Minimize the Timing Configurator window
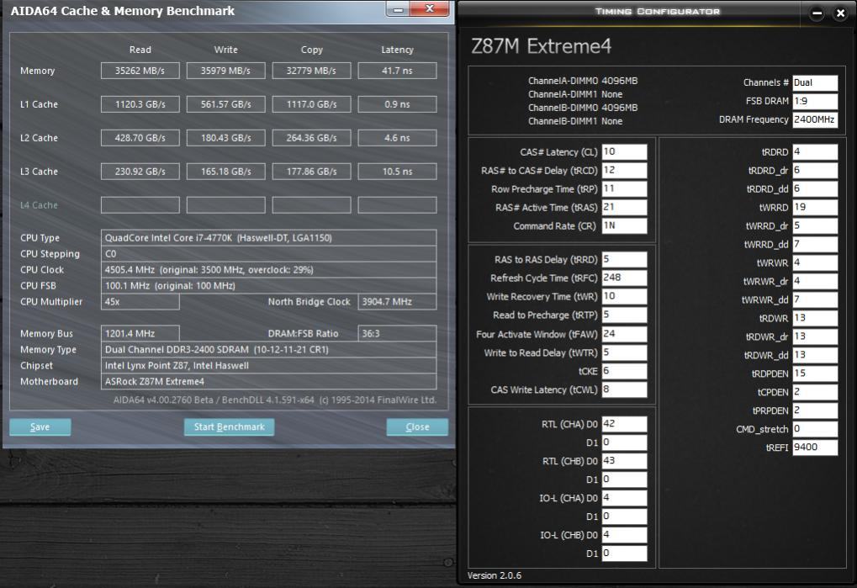The width and height of the screenshot is (857, 588). 817,13
